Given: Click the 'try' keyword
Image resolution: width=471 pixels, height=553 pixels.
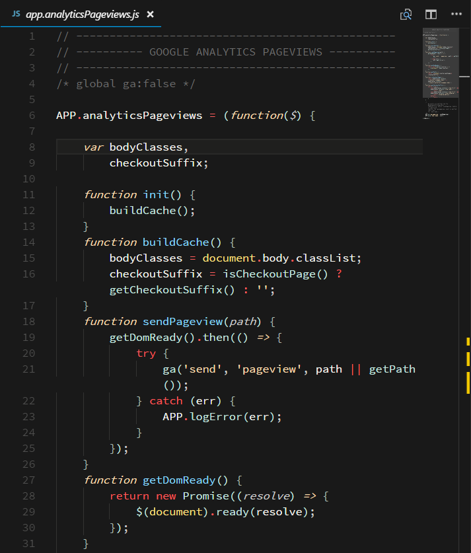Looking at the screenshot, I should (146, 353).
